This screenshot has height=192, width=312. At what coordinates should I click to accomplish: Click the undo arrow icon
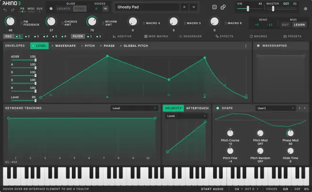(5, 10)
